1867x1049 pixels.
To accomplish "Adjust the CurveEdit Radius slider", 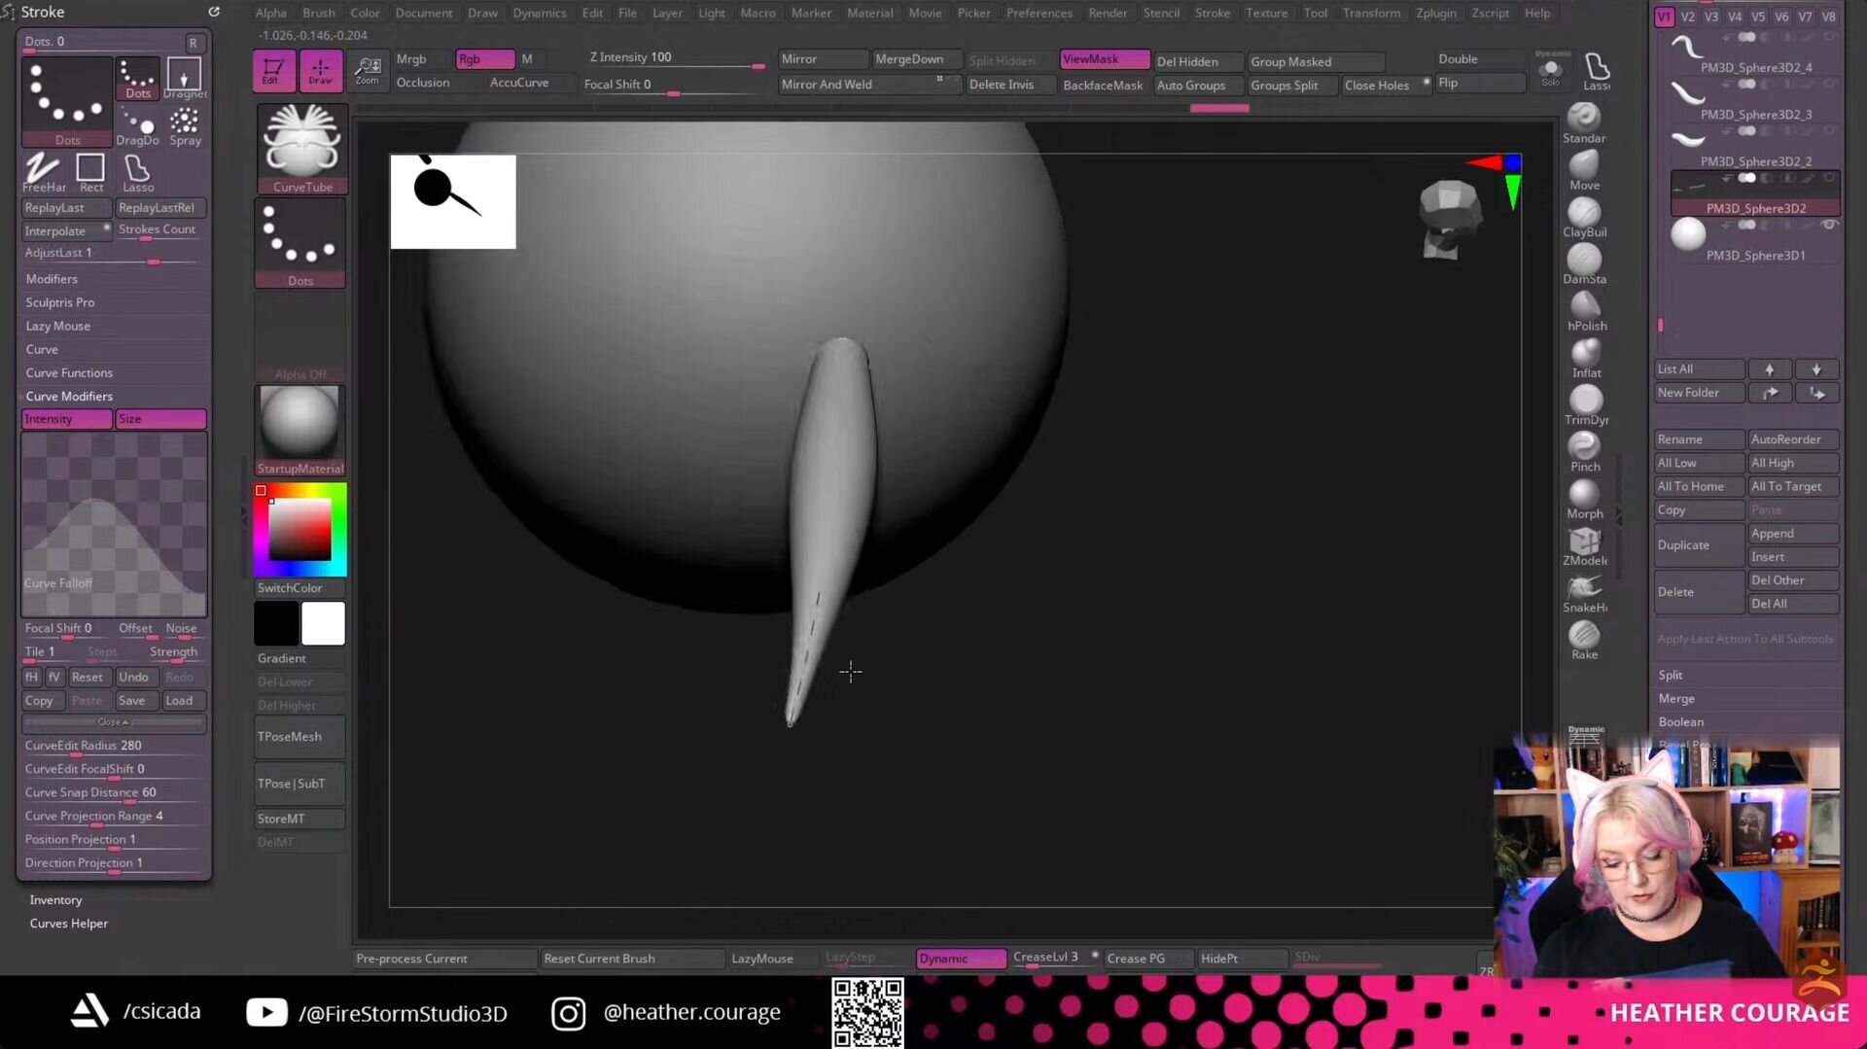I will point(114,747).
